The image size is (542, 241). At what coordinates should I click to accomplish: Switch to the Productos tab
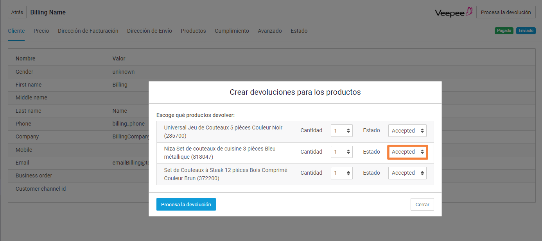(193, 31)
